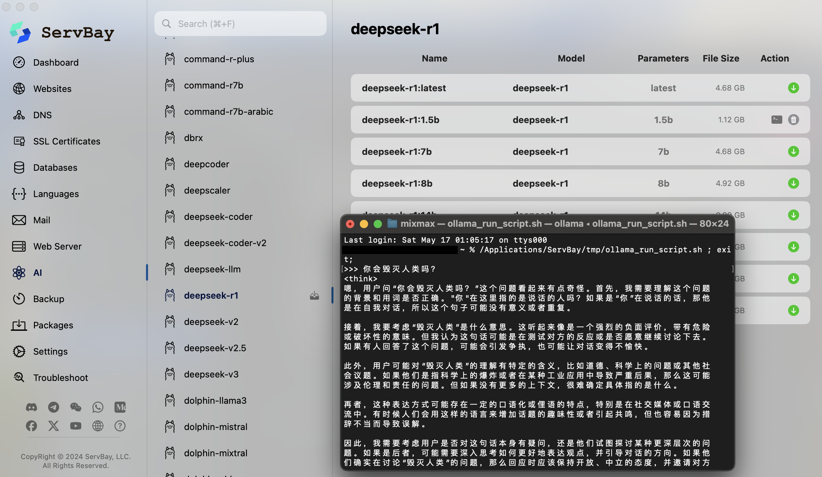Screen dimensions: 822x477
Task: Open the Discord community icon
Action: (x=31, y=407)
